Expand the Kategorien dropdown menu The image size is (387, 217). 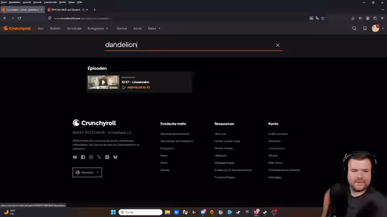click(x=98, y=28)
